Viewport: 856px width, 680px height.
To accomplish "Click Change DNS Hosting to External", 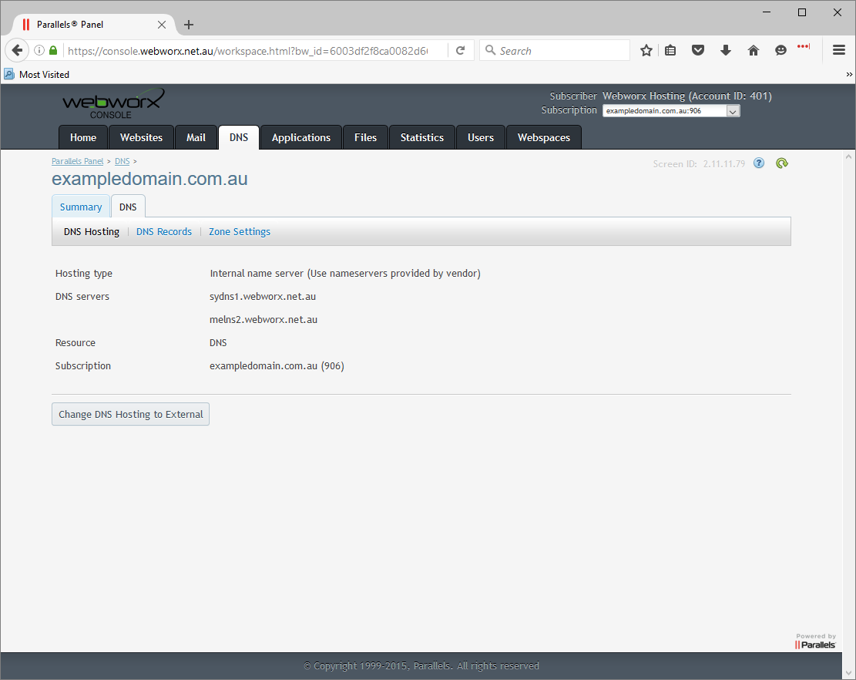I will (x=130, y=415).
